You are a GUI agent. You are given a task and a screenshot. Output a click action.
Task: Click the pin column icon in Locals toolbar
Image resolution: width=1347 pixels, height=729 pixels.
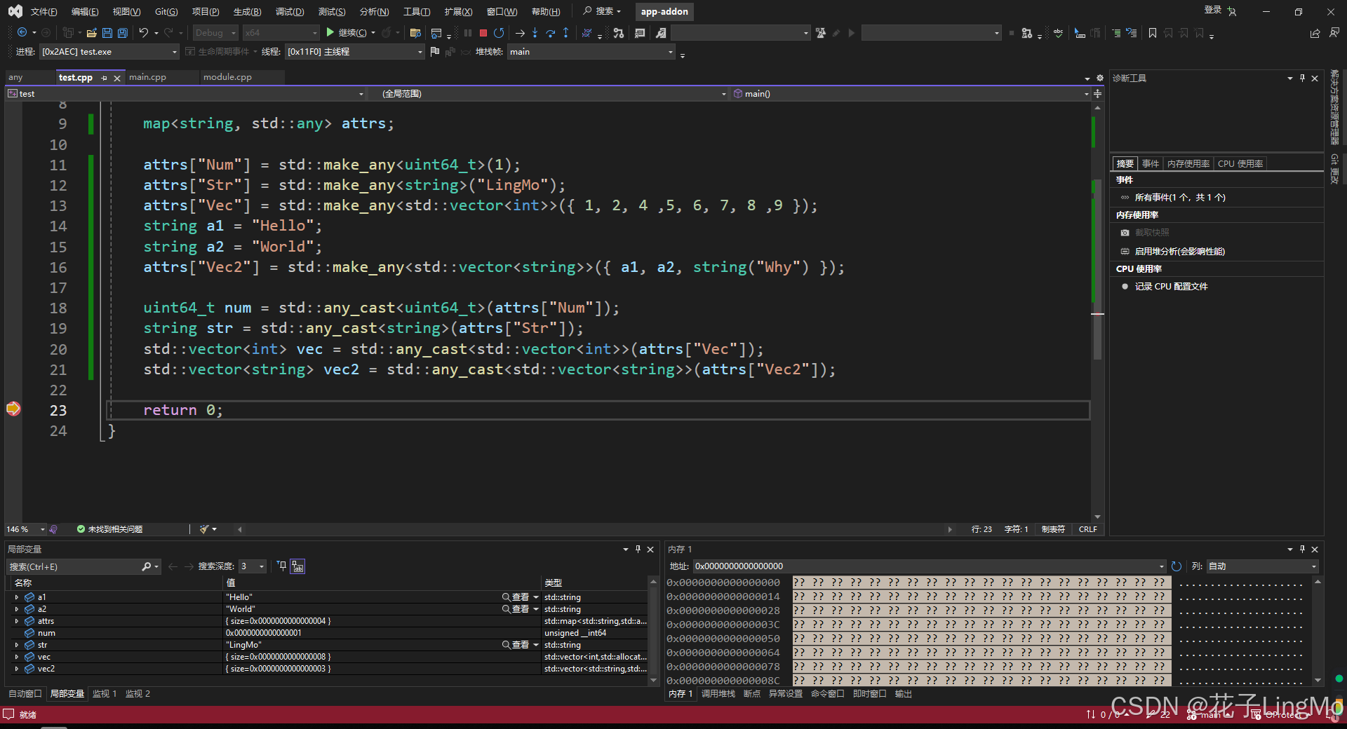(282, 566)
